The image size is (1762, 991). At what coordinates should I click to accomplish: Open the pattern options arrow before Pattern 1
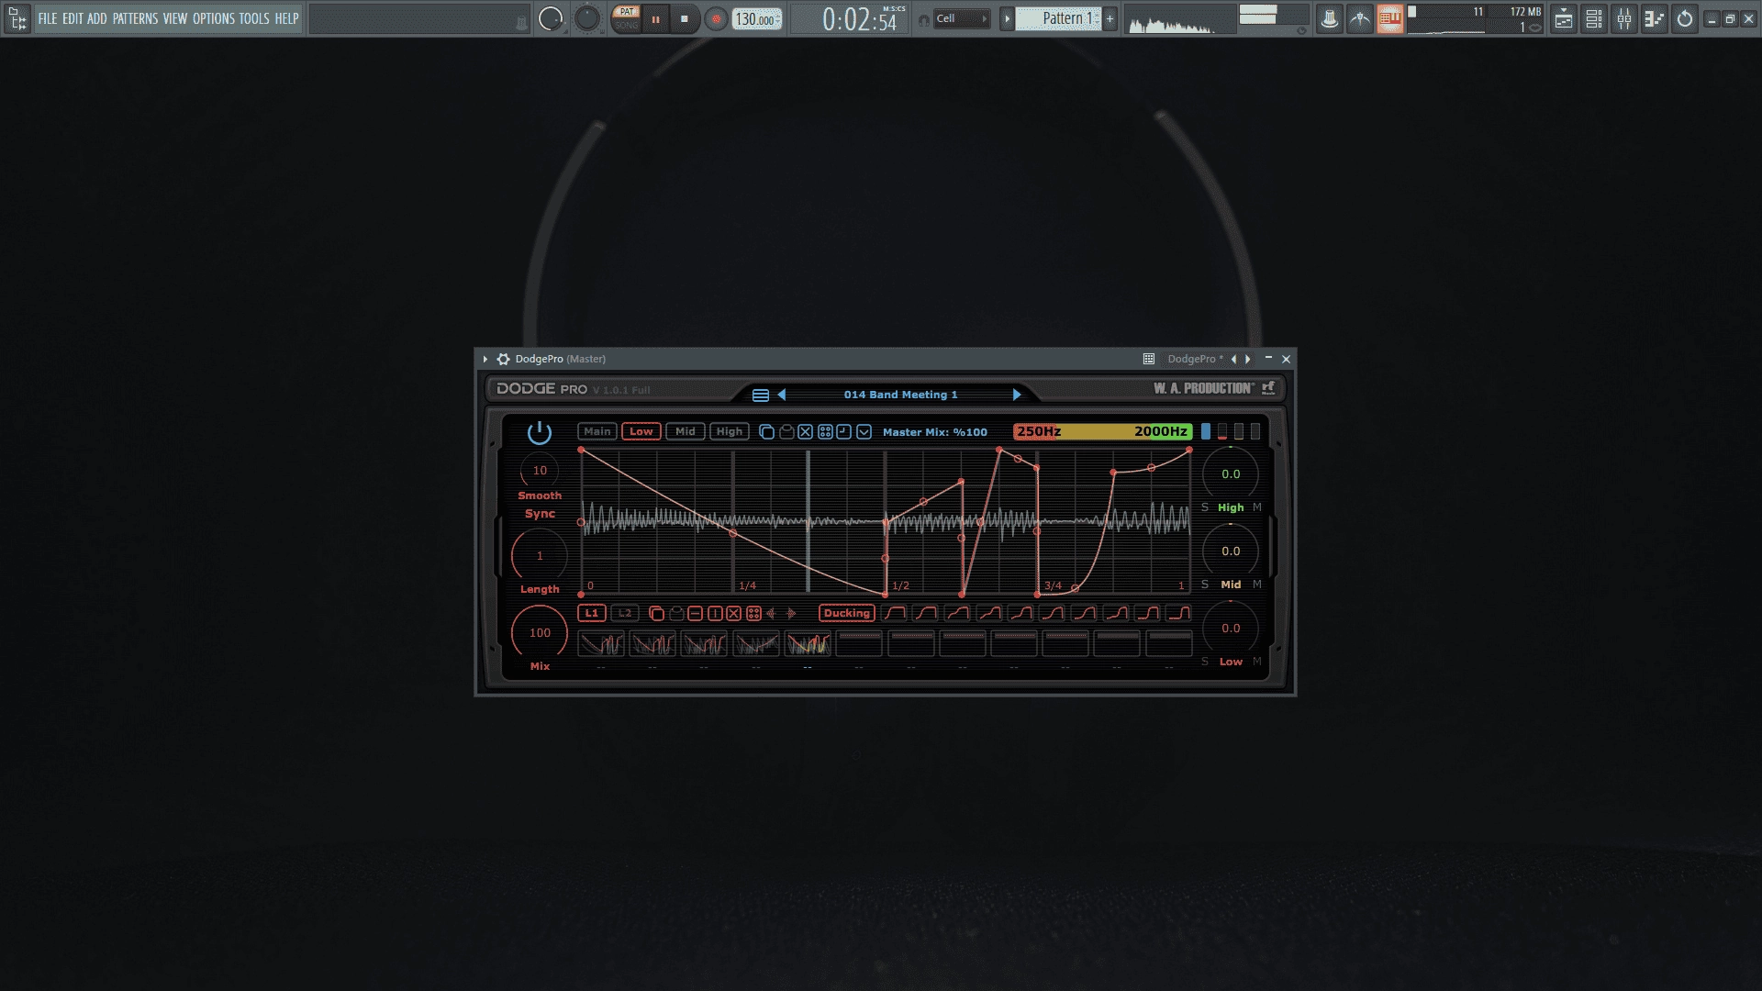tap(1007, 18)
